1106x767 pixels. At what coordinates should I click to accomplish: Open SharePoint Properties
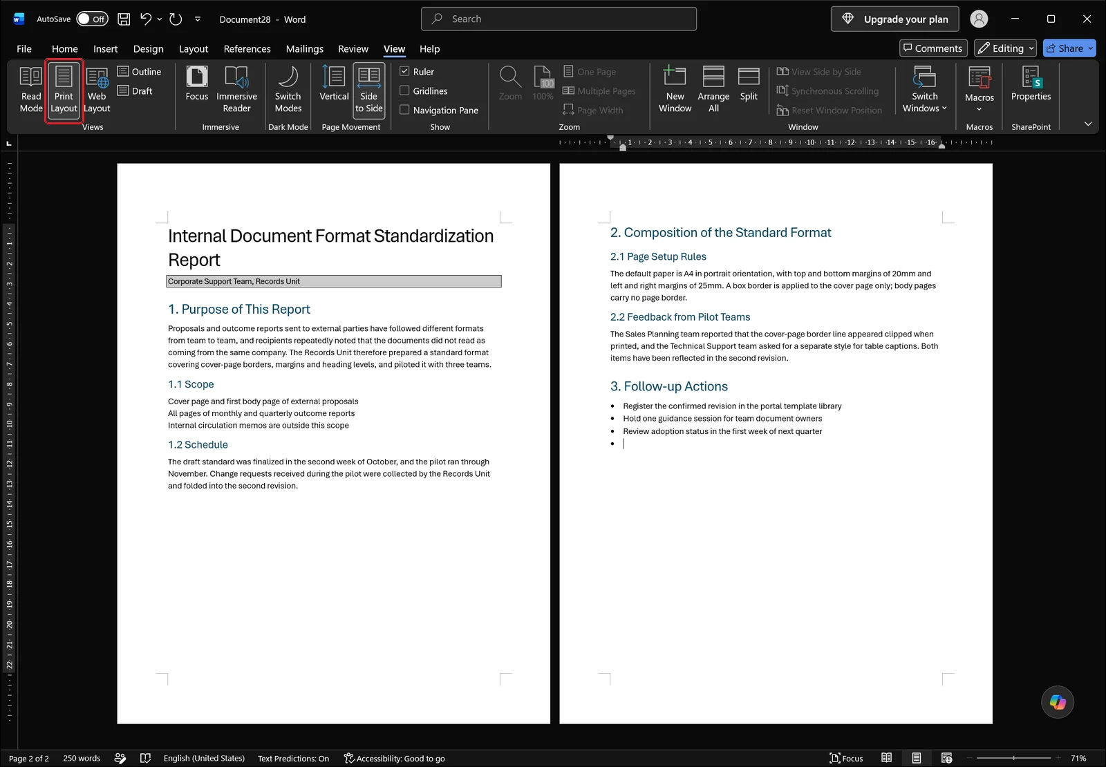click(x=1031, y=85)
